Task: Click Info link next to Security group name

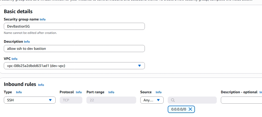Action: (x=43, y=19)
